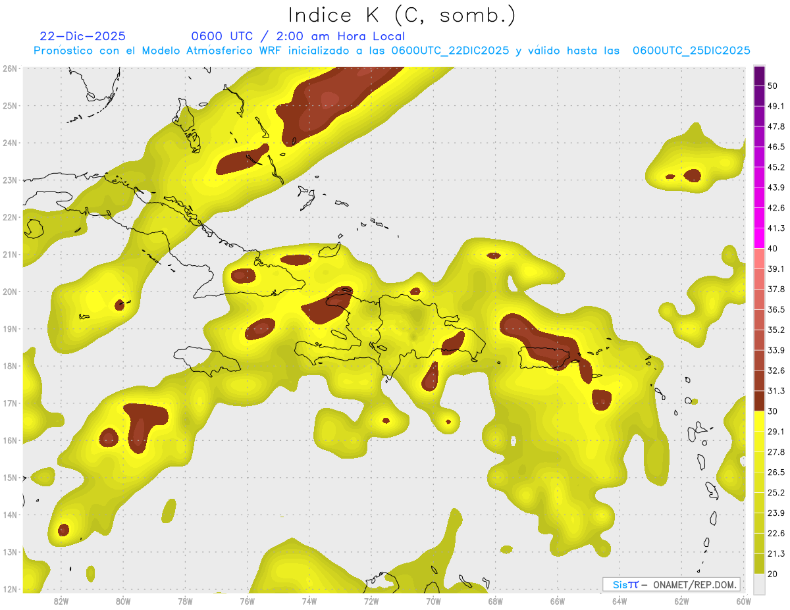Click the '37.8' color scale value
The width and height of the screenshot is (790, 610).
pos(776,289)
